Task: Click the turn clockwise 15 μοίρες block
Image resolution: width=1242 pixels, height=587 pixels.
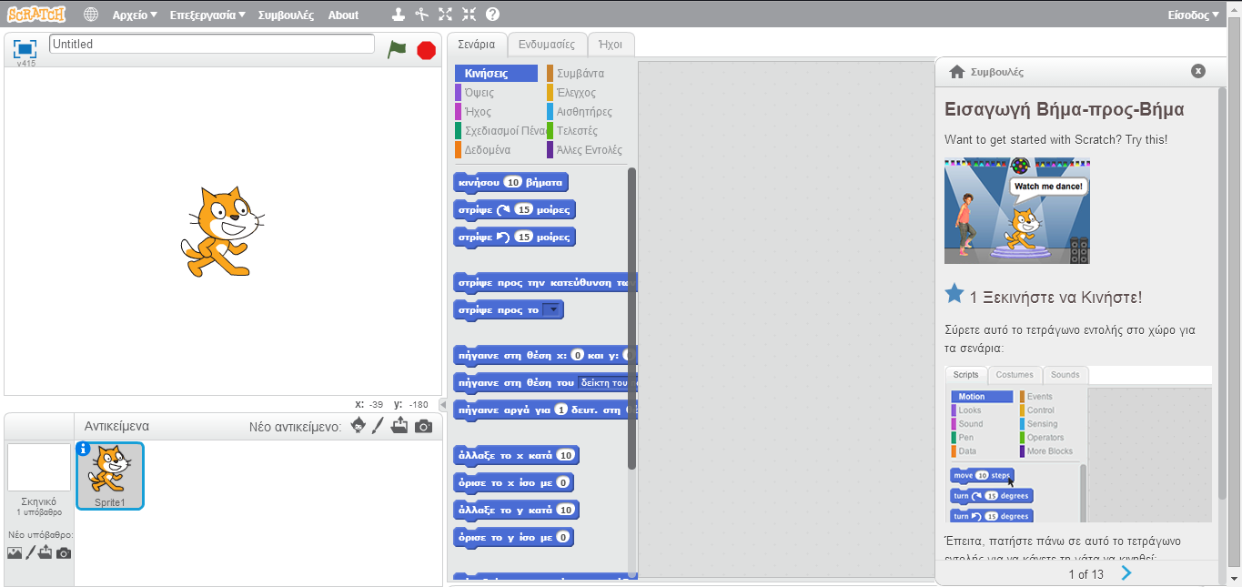Action: coord(514,209)
